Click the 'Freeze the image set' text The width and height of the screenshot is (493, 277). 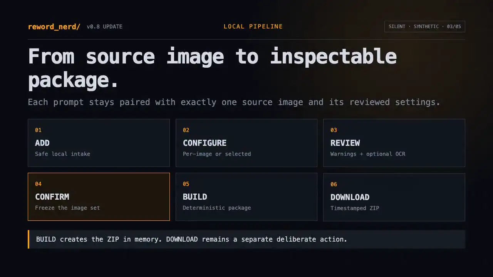point(67,208)
